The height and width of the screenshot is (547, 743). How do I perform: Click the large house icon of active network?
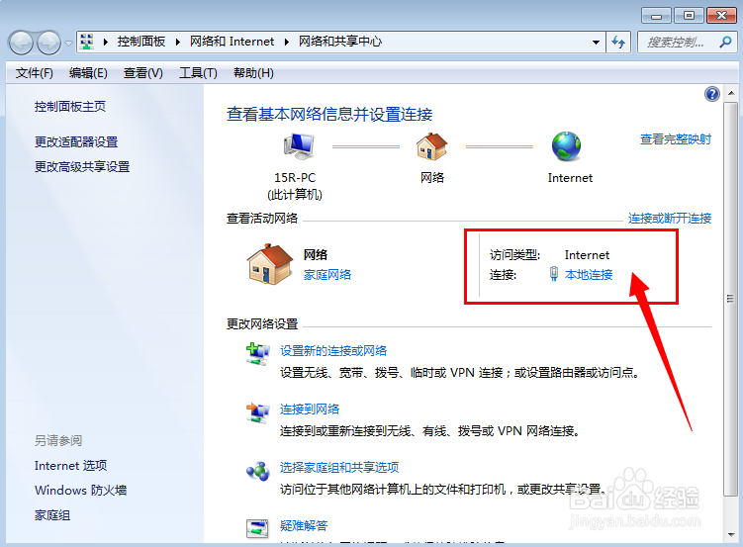pyautogui.click(x=270, y=264)
